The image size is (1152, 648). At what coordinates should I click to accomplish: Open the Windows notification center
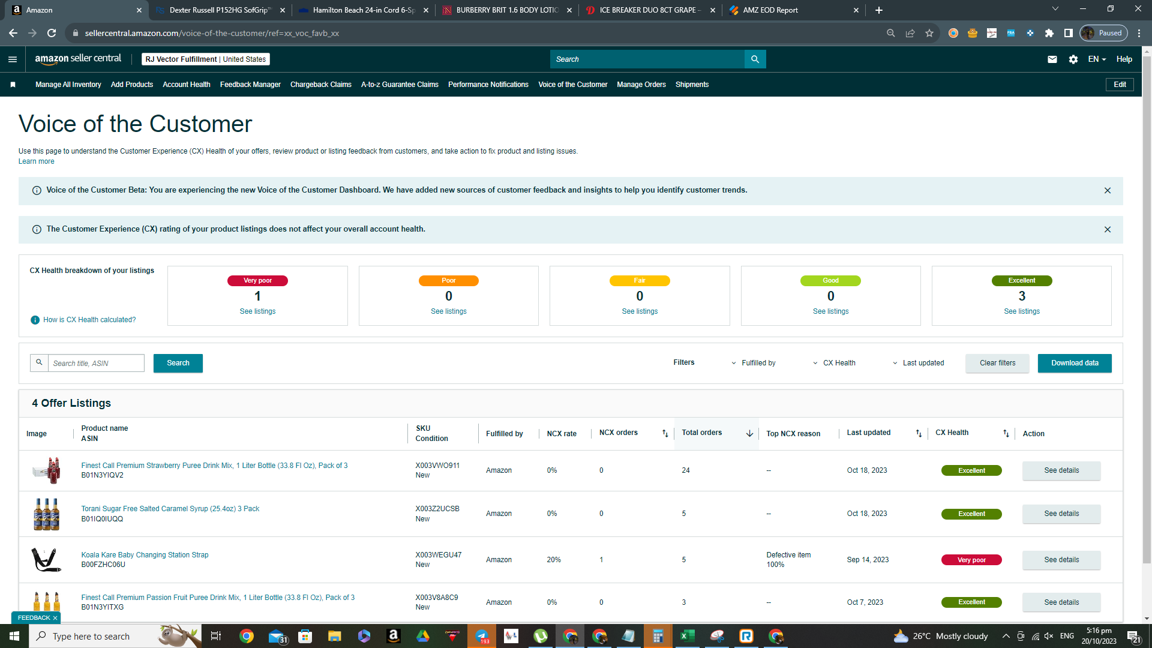coord(1133,636)
